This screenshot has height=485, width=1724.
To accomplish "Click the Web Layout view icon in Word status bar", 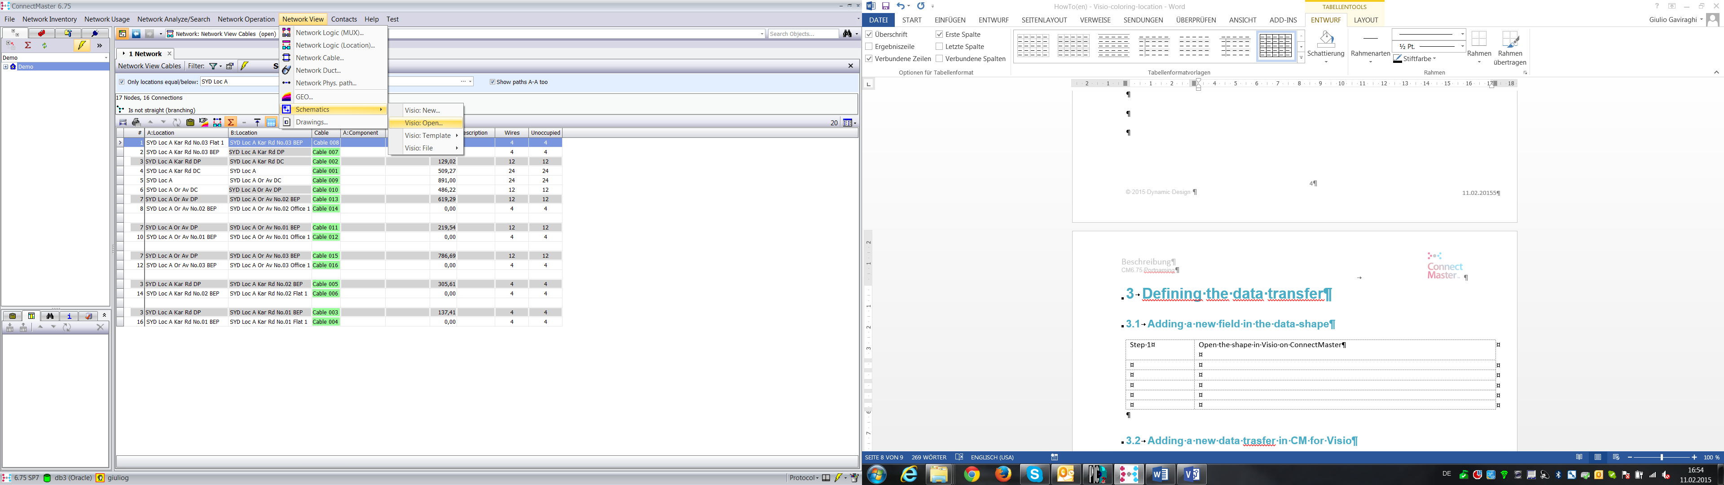I will (x=1616, y=458).
